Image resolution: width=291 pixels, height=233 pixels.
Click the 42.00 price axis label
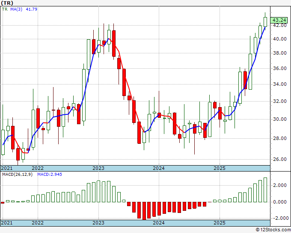[x=280, y=25]
